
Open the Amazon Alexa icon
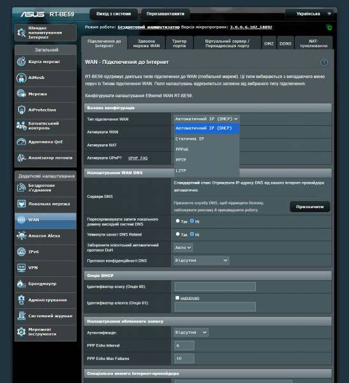pyautogui.click(x=21, y=236)
